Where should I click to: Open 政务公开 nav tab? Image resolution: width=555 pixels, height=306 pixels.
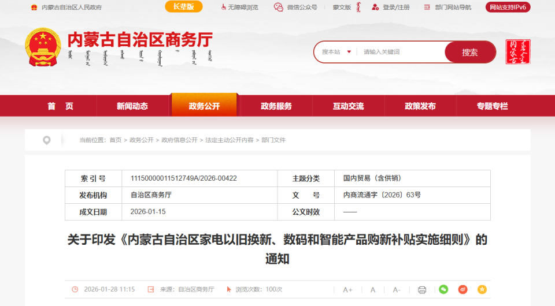coord(204,105)
